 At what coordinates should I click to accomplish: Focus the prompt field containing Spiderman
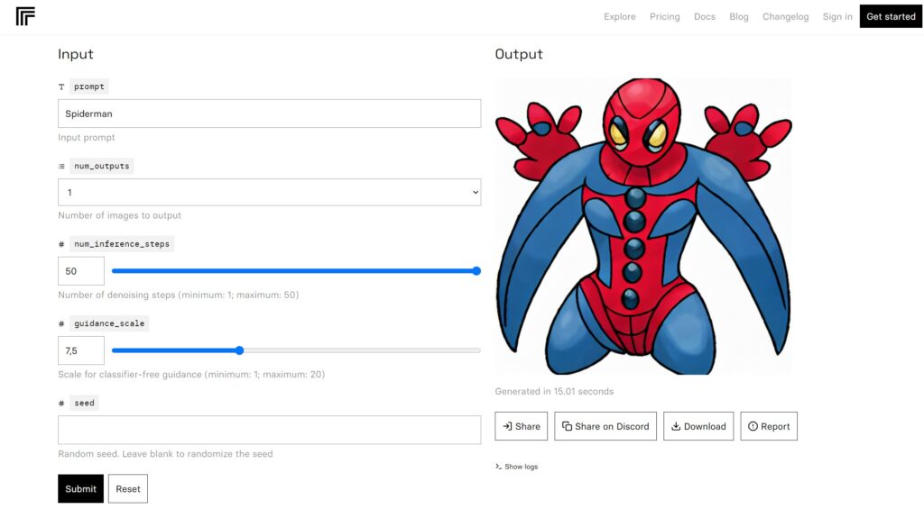(269, 114)
